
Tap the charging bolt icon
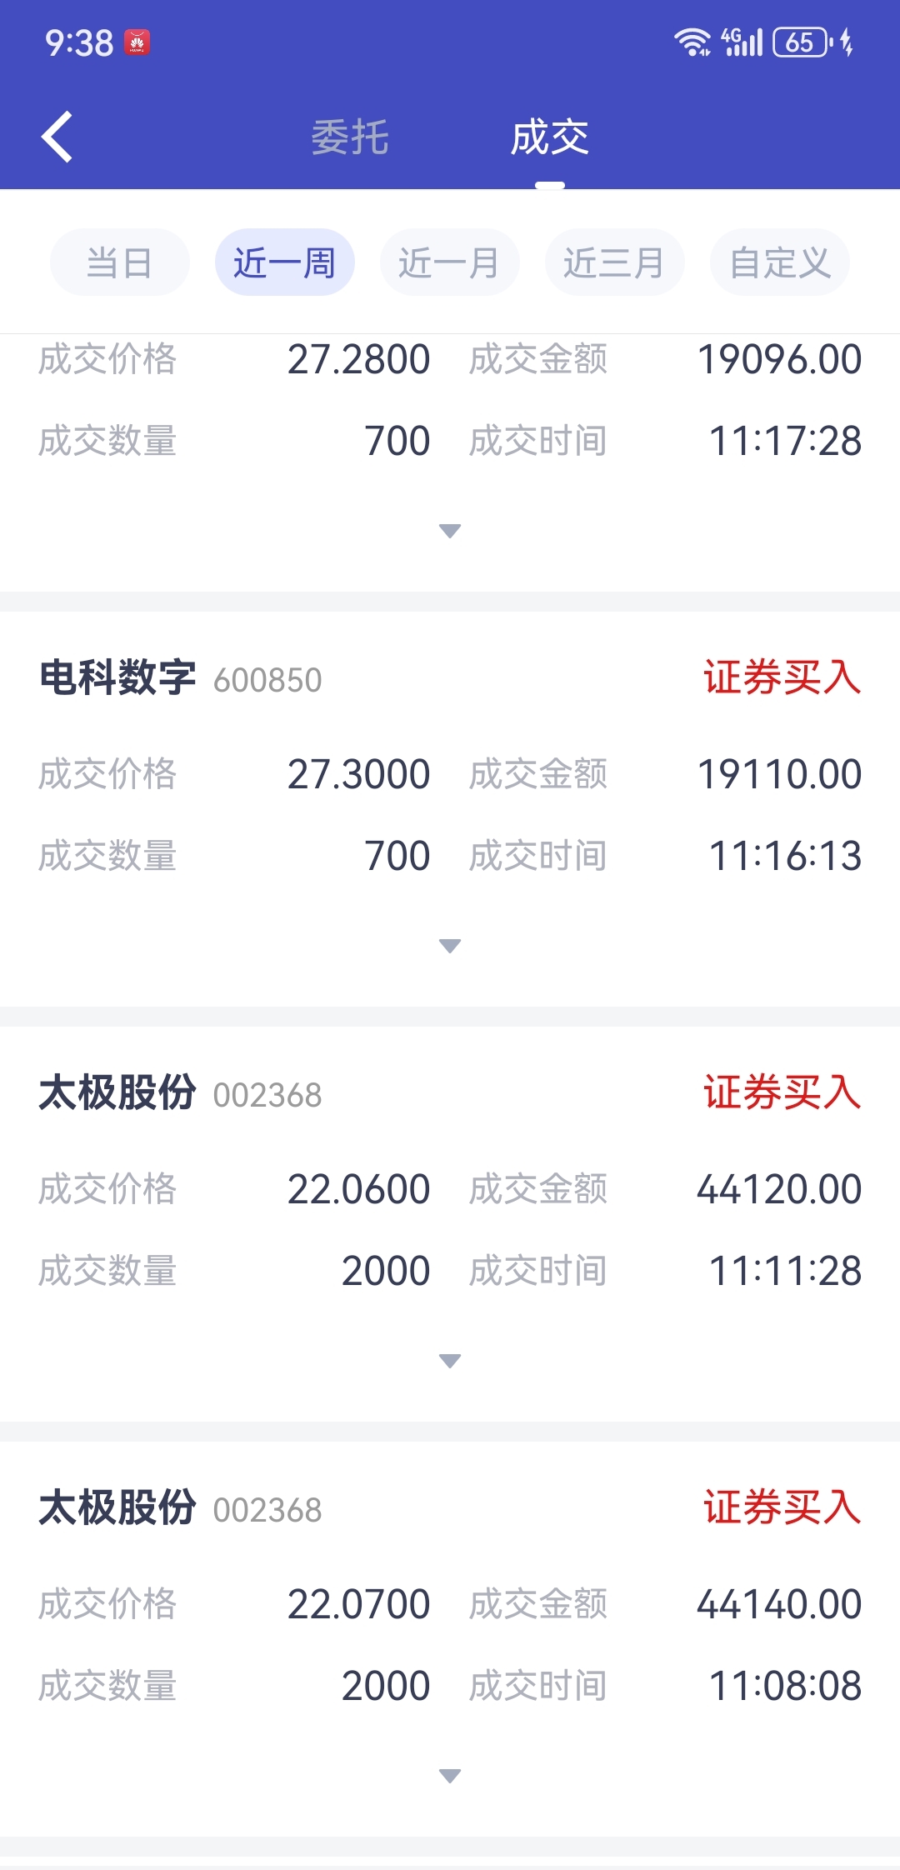pyautogui.click(x=847, y=42)
